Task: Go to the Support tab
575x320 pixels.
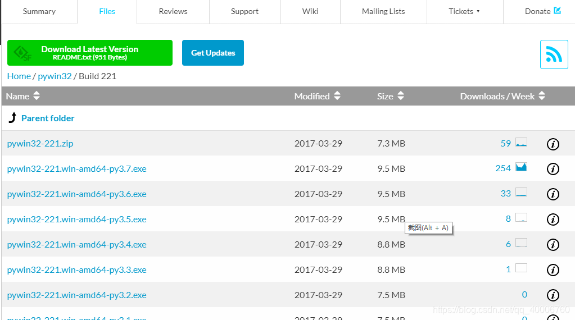Action: (x=245, y=11)
